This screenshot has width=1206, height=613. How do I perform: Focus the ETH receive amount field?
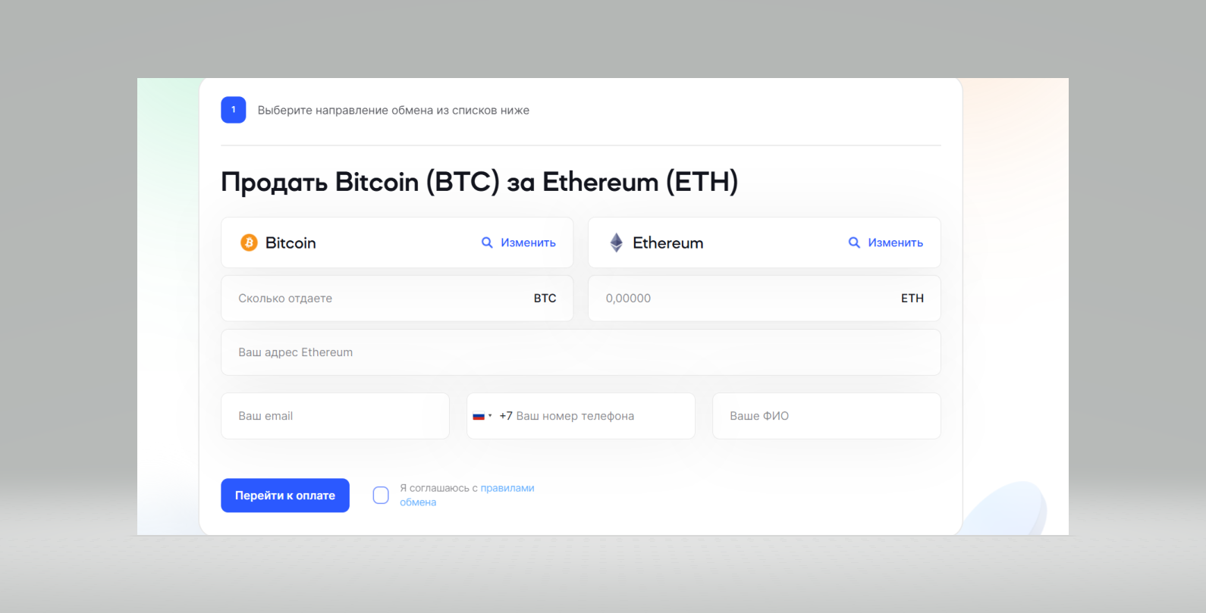click(x=765, y=299)
